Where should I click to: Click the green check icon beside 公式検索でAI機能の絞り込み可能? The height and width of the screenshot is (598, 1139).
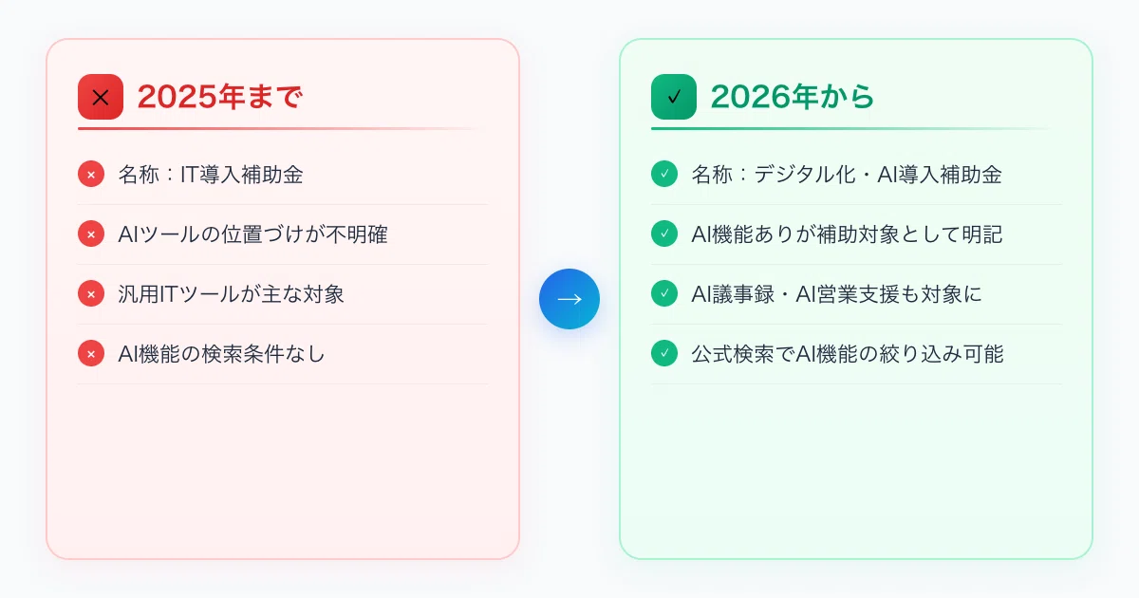[664, 354]
